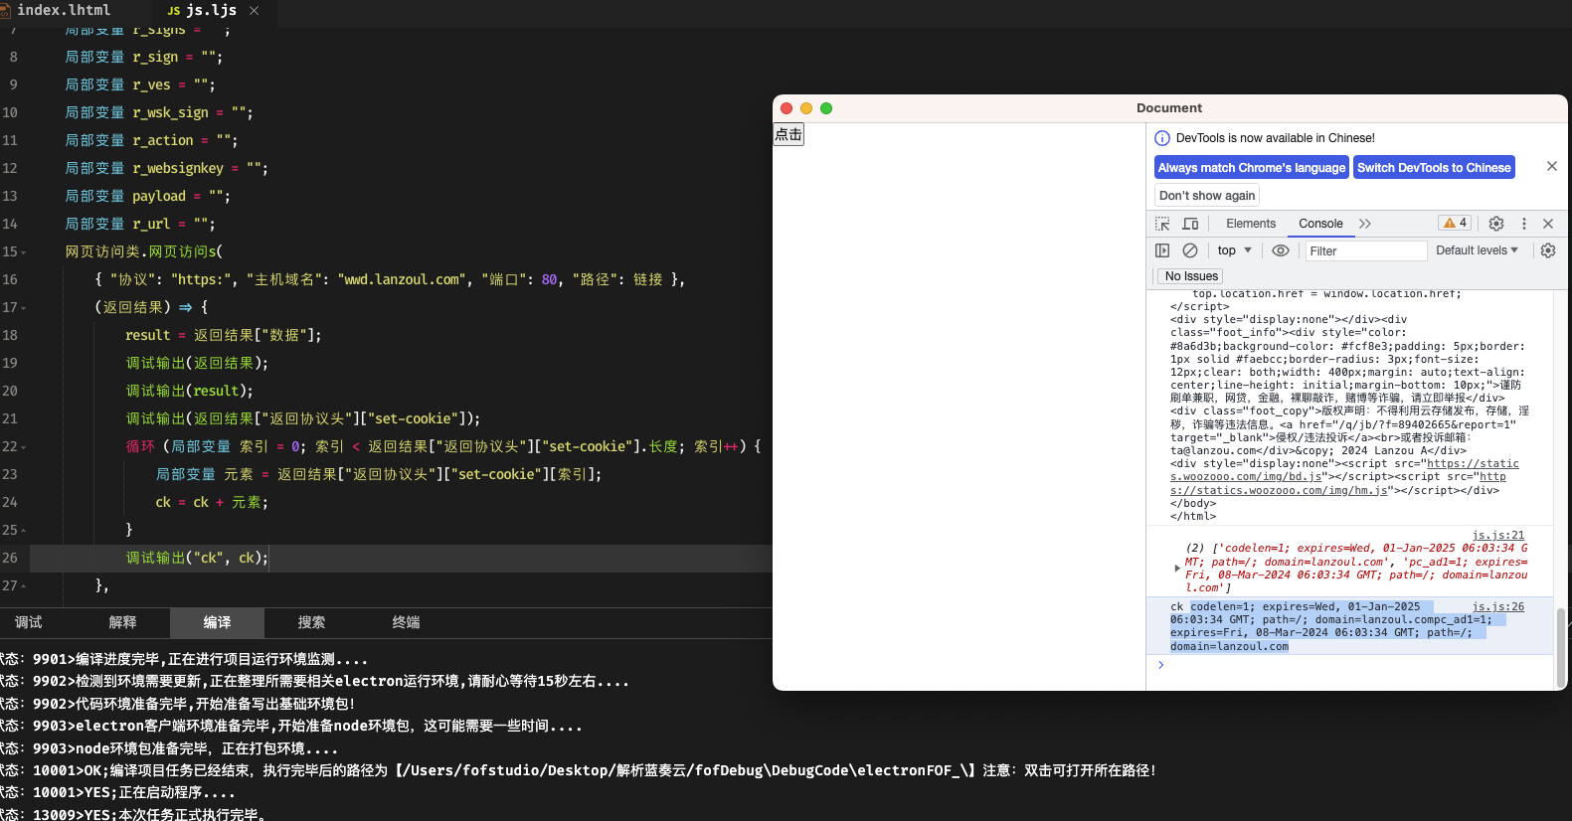Select the Console tab in DevTools
This screenshot has width=1572, height=821.
point(1320,224)
